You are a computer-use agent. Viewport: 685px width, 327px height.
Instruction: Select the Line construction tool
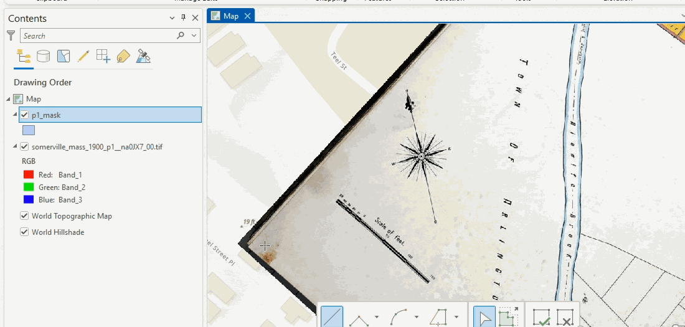click(333, 318)
